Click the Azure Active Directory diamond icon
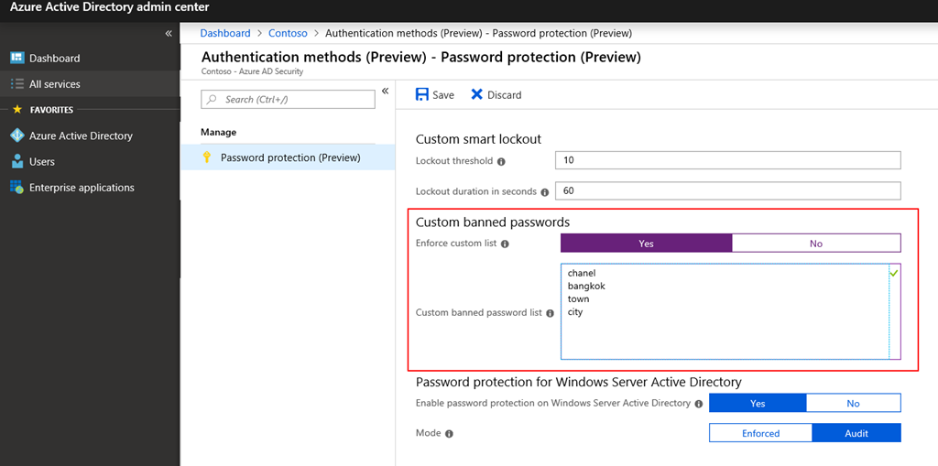The height and width of the screenshot is (466, 938). (16, 135)
